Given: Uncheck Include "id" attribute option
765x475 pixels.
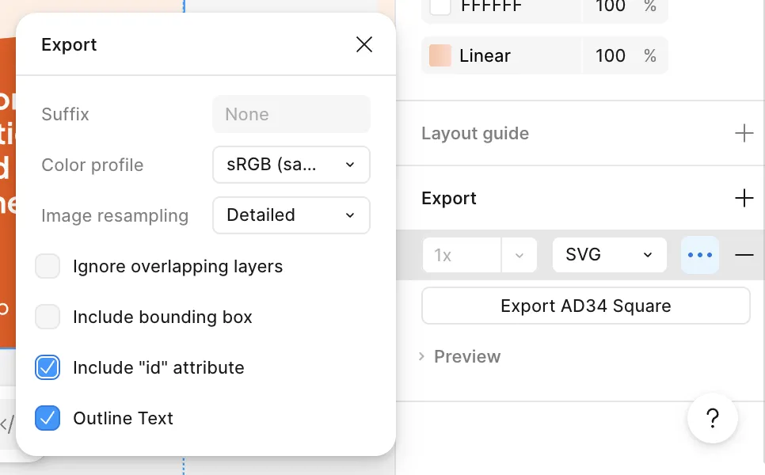Looking at the screenshot, I should [x=48, y=367].
